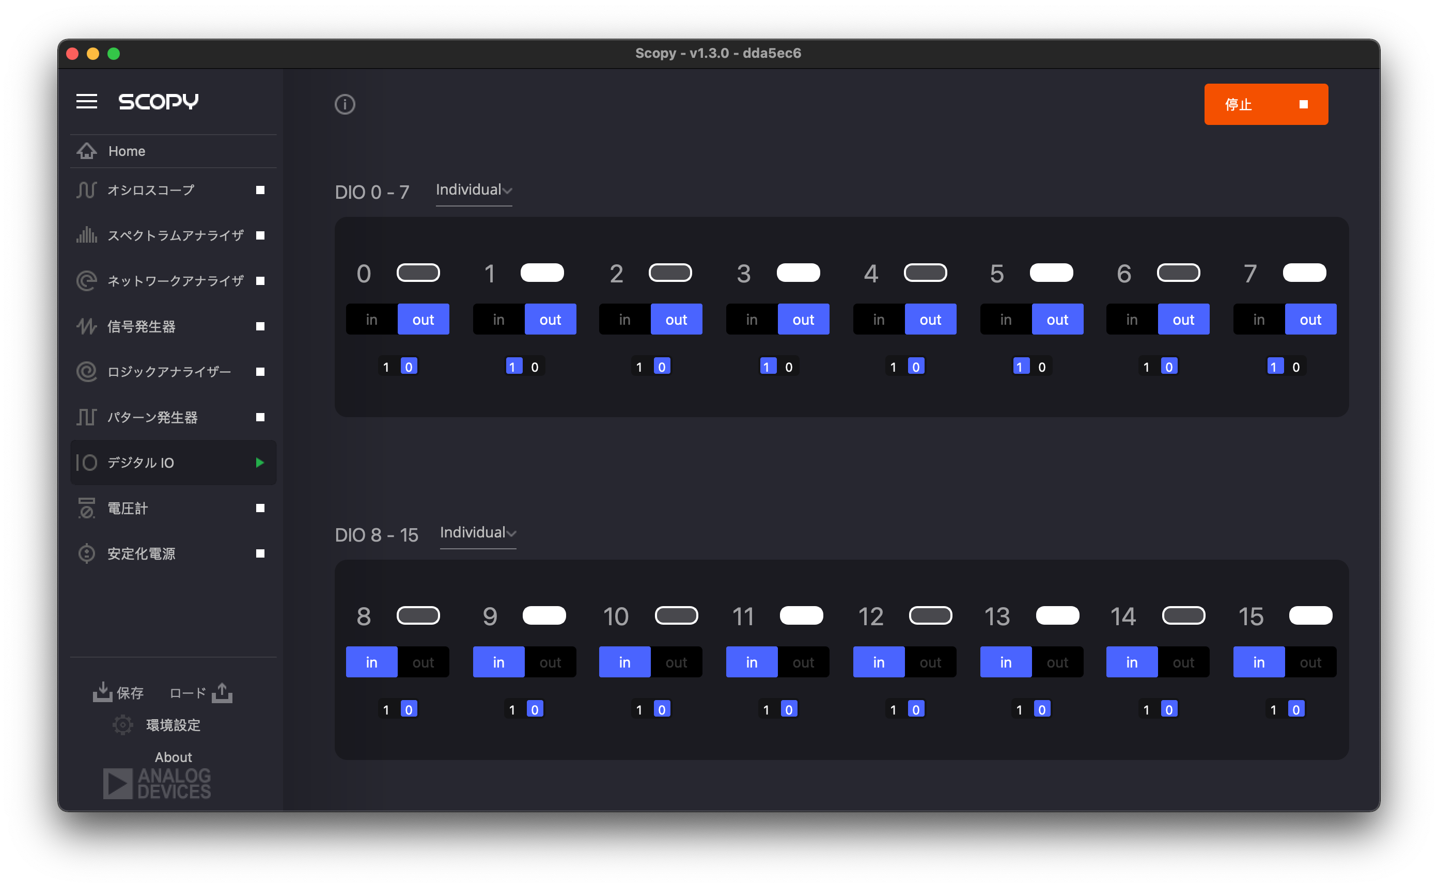
Task: Set channel 5 output value to 0
Action: 1042,367
